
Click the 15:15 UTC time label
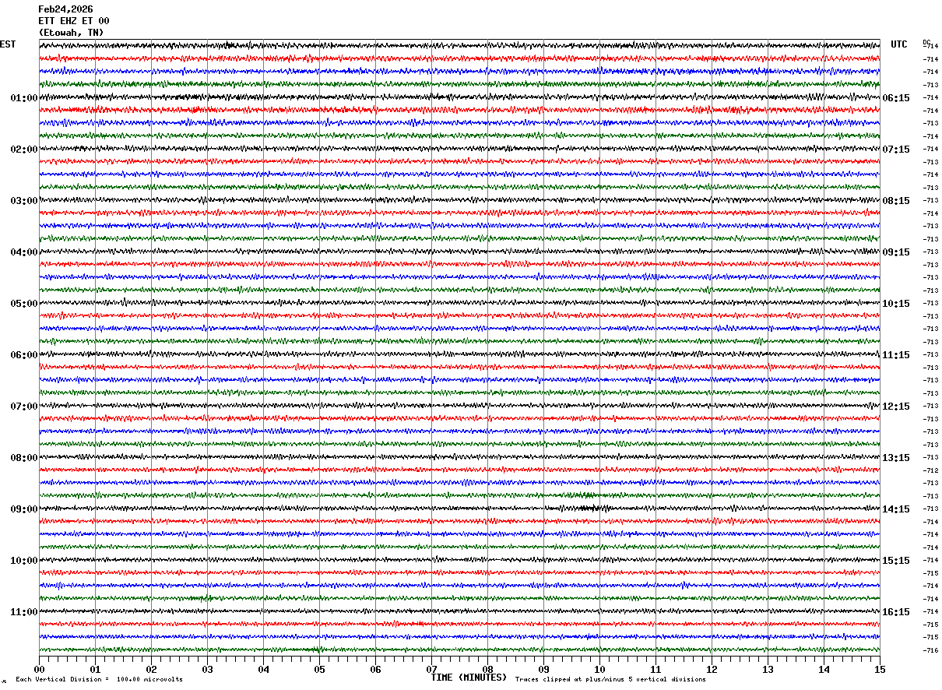click(896, 561)
